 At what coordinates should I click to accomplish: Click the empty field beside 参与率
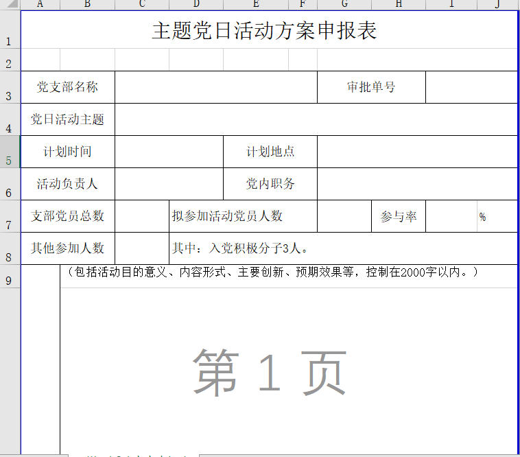pyautogui.click(x=451, y=216)
